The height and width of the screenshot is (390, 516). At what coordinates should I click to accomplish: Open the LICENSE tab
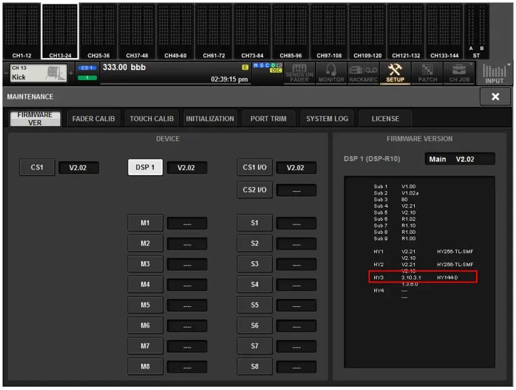(385, 119)
